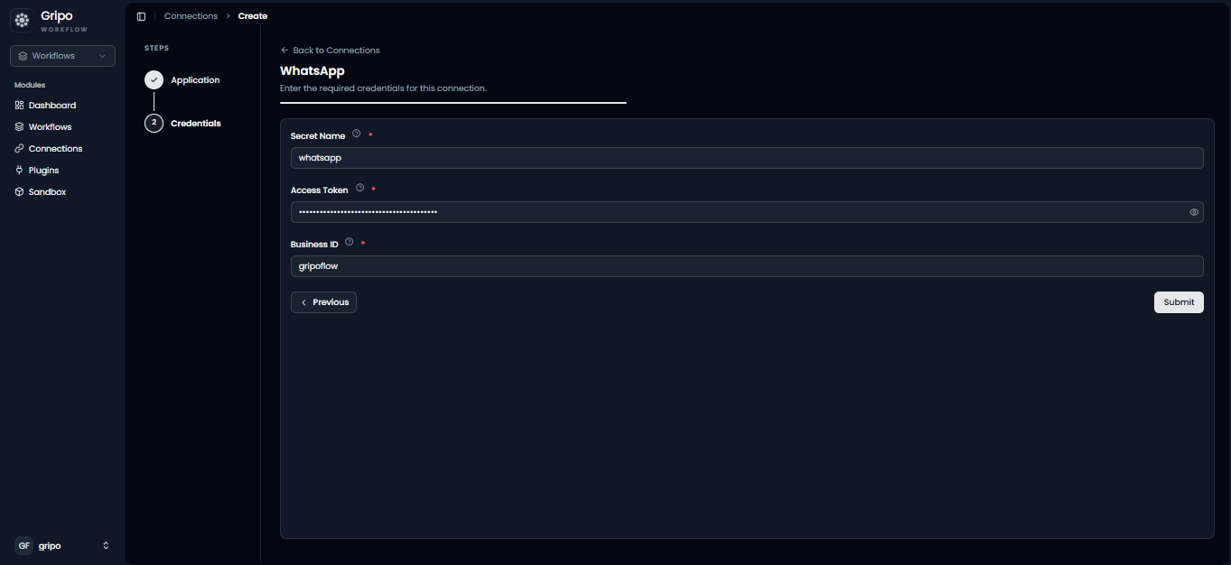Screen dimensions: 1231x565
Task: Focus the Business ID input field
Action: 747,266
